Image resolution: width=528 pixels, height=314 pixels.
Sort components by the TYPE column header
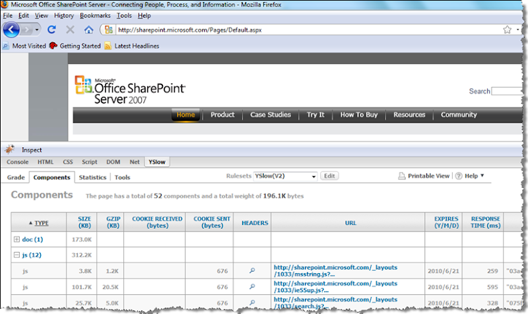[x=39, y=223]
